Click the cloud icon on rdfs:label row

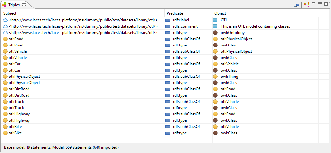point(5,20)
